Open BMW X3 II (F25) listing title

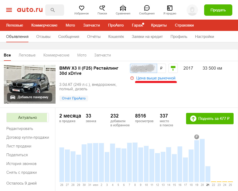[x=89, y=71]
